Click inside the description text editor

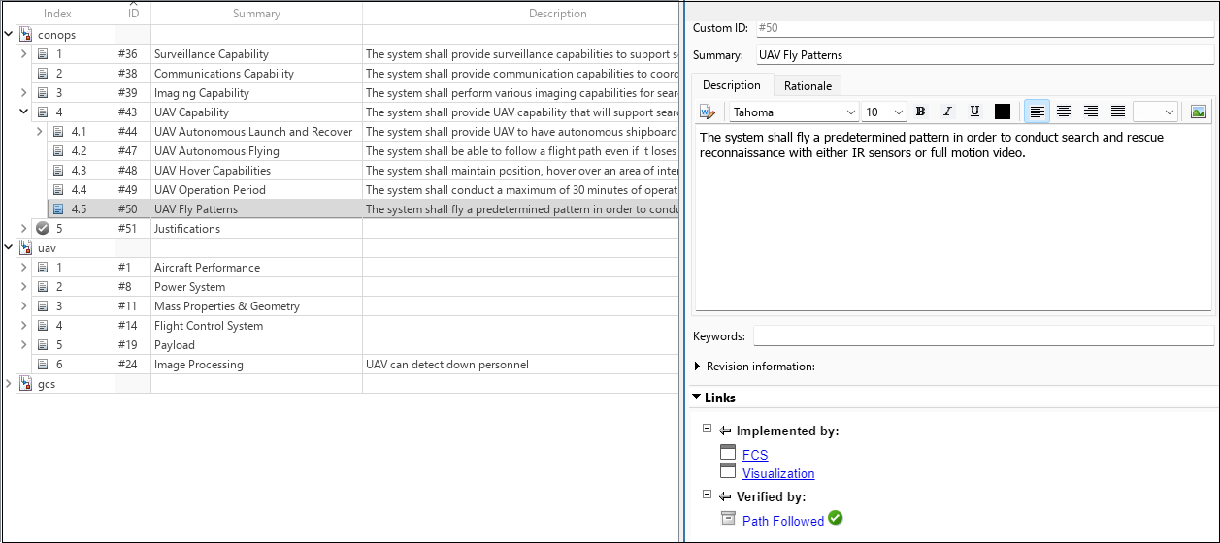tap(953, 218)
